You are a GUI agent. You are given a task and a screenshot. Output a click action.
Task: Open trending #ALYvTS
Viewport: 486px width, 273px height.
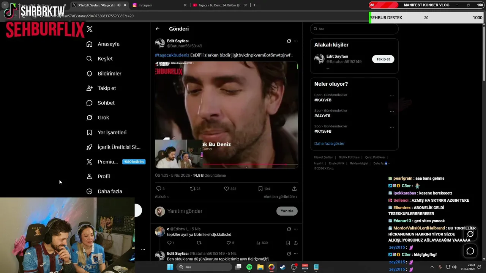click(x=322, y=116)
